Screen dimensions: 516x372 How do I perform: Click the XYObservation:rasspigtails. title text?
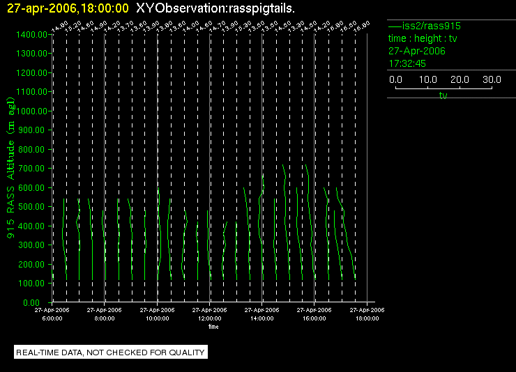(215, 8)
